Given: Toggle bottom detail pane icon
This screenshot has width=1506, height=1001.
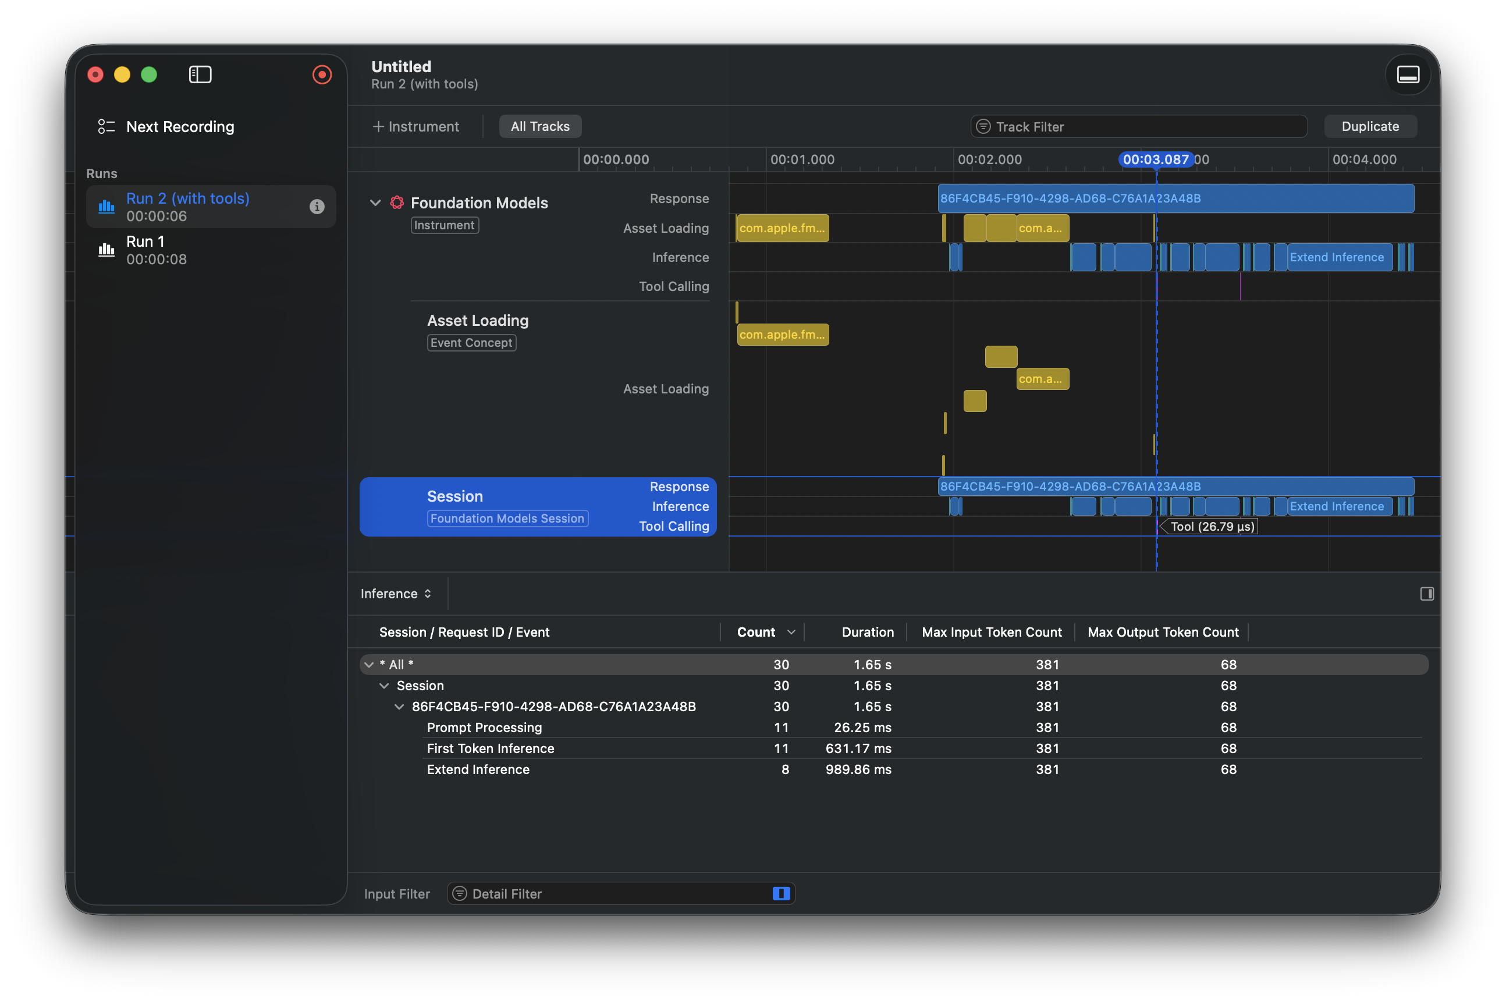Looking at the screenshot, I should click(1407, 74).
